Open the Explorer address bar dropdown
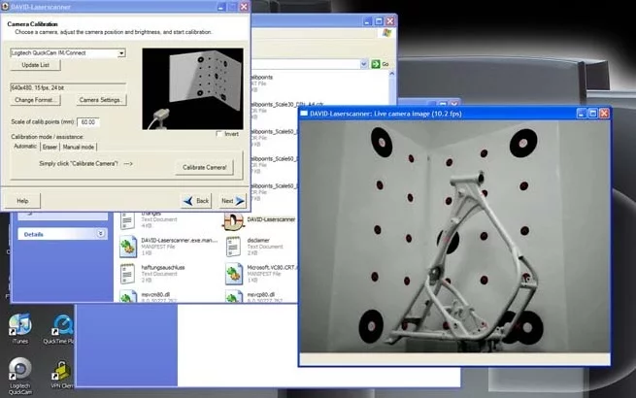636x398 pixels. coord(364,64)
